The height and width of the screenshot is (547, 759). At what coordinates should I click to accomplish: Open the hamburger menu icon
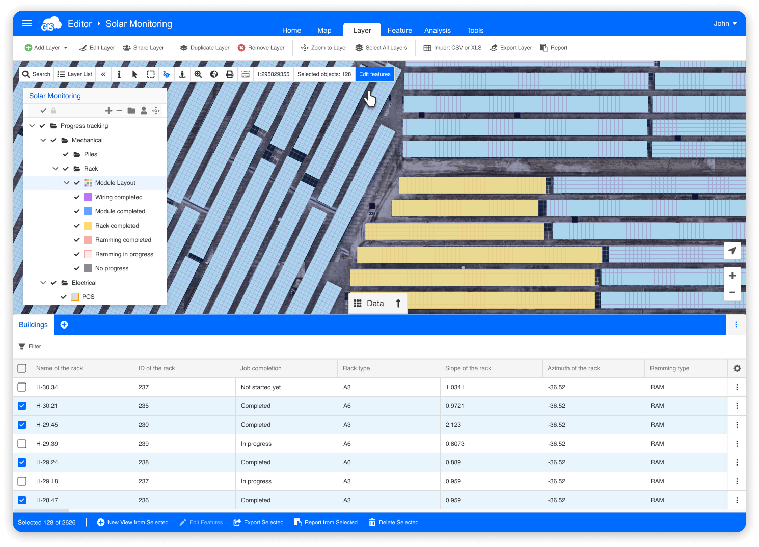[x=27, y=23]
